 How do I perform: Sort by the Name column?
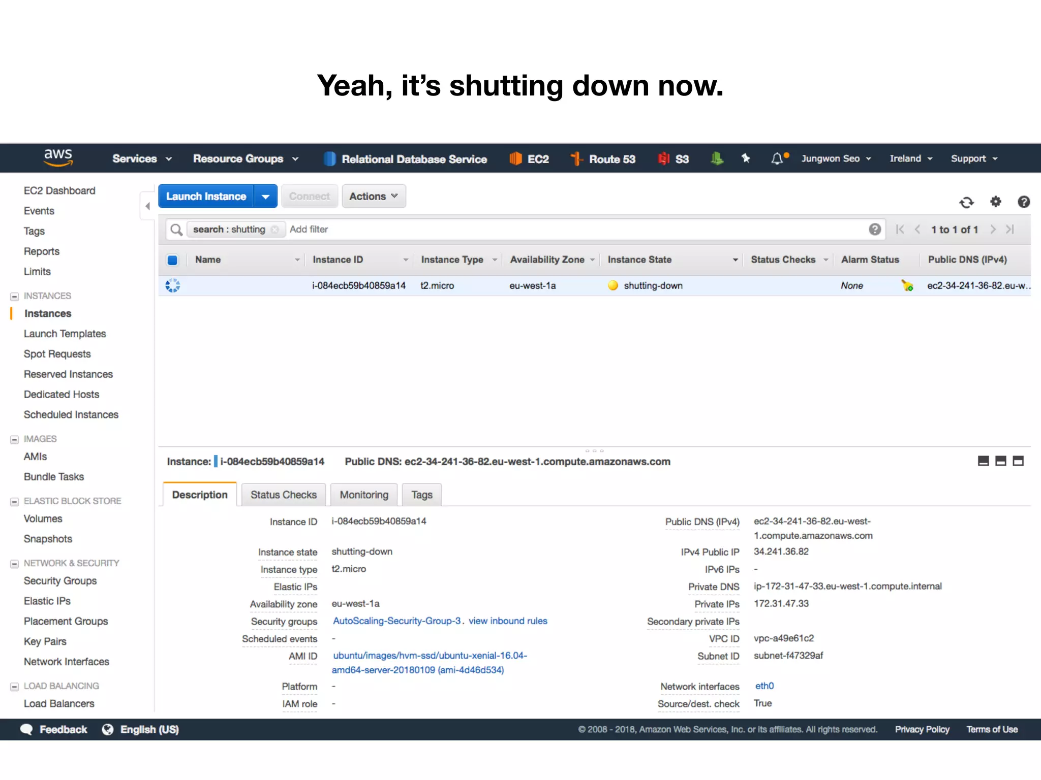coord(247,259)
